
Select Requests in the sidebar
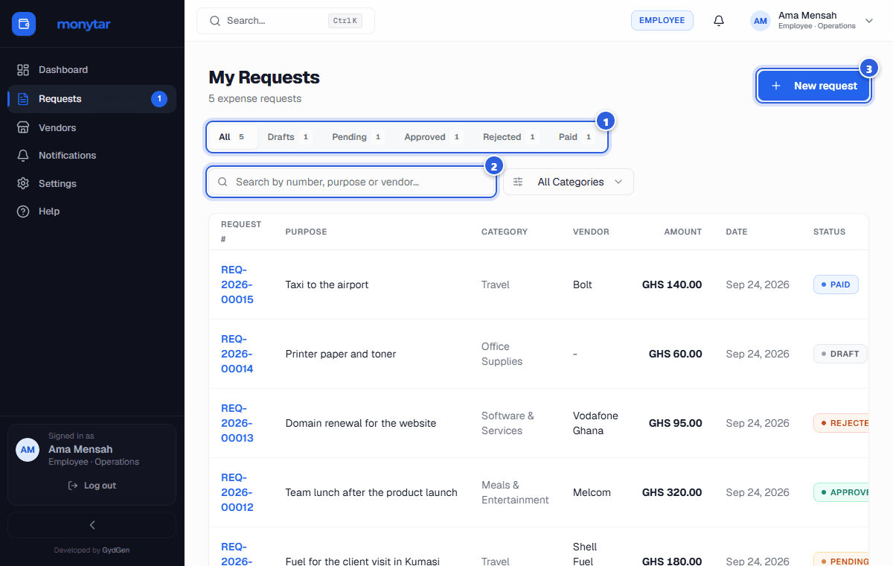tap(92, 99)
